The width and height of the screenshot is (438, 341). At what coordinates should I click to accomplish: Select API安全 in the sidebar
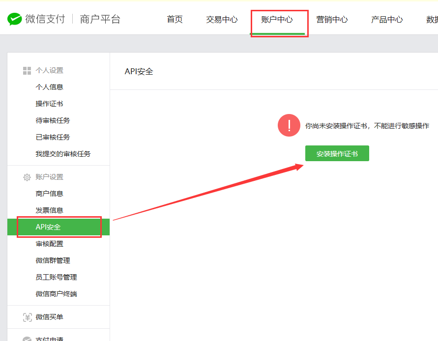[48, 227]
